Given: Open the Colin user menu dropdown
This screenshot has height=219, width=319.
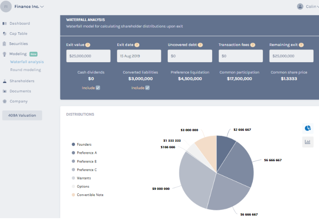Looking at the screenshot, I should (311, 7).
